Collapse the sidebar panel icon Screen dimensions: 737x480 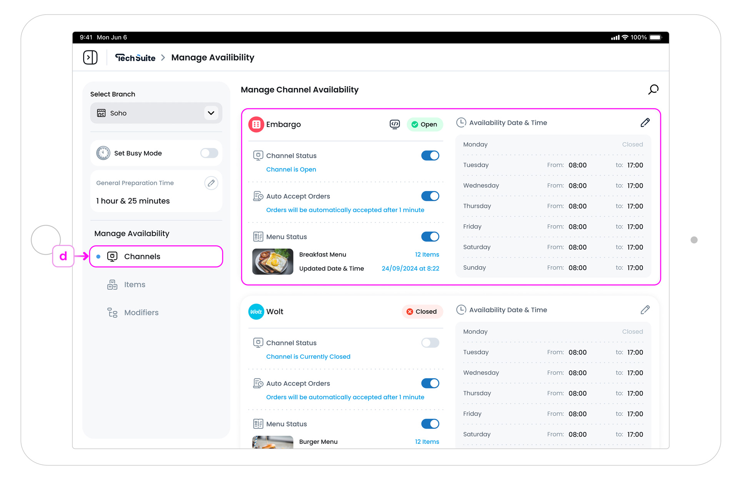pyautogui.click(x=90, y=57)
